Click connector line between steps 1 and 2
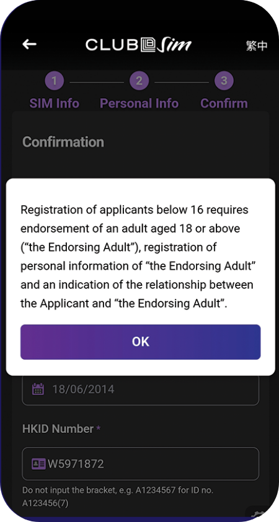 pos(97,82)
